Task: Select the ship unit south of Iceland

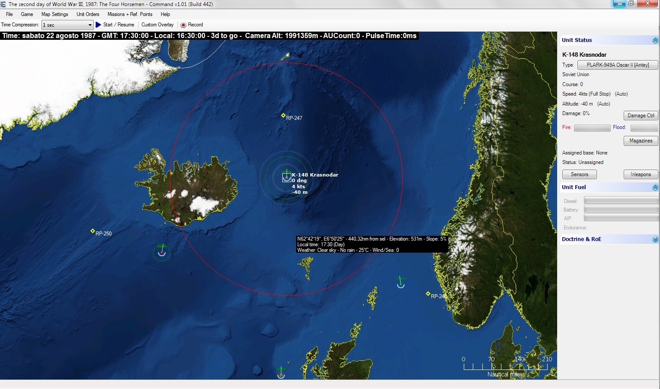Action: pos(162,252)
